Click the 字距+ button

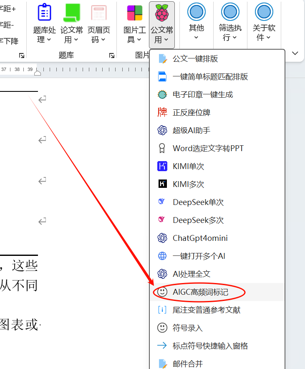pyautogui.click(x=8, y=9)
